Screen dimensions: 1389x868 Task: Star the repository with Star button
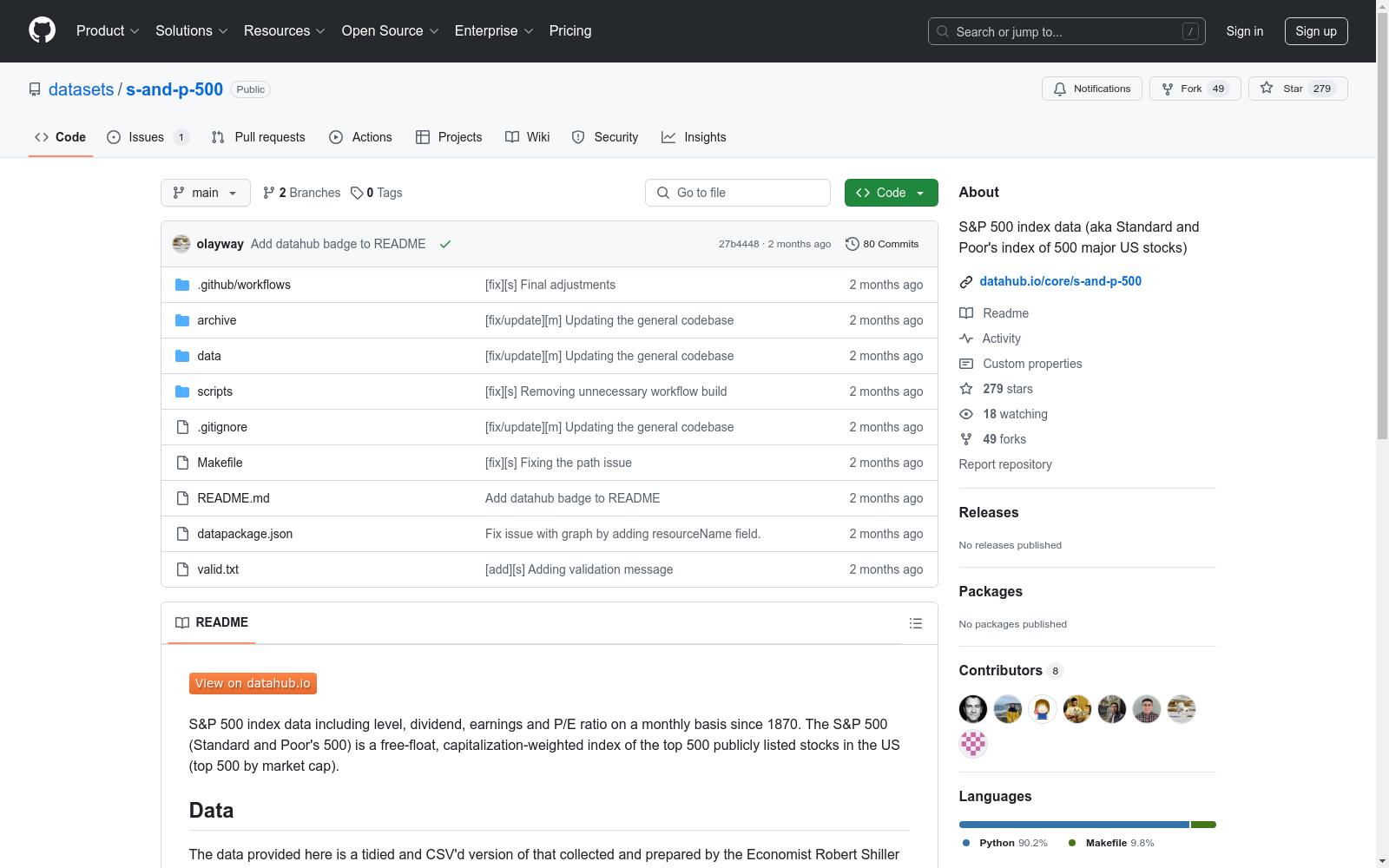coord(1298,89)
